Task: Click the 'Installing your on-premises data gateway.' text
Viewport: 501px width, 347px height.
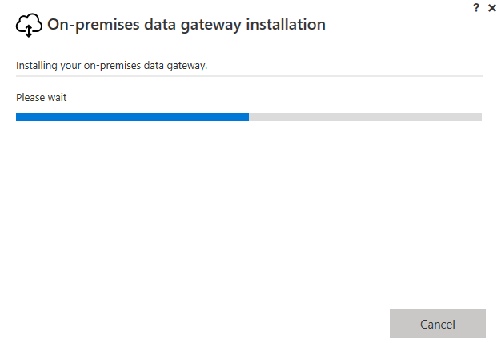Action: click(x=111, y=66)
